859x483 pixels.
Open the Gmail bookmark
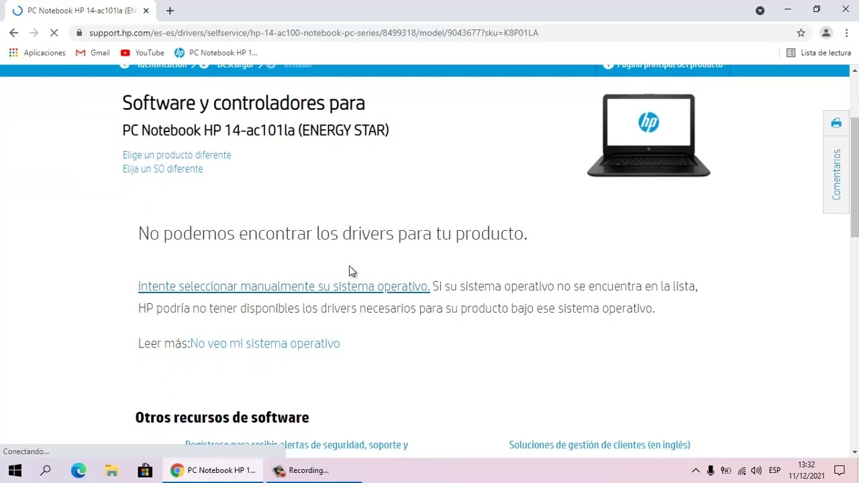pyautogui.click(x=93, y=52)
